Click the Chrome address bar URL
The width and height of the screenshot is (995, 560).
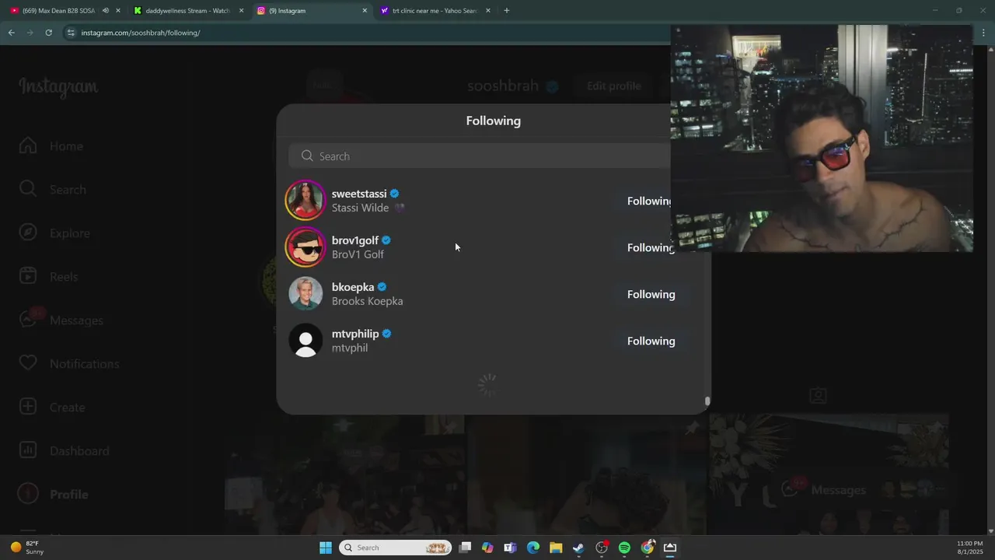click(141, 33)
